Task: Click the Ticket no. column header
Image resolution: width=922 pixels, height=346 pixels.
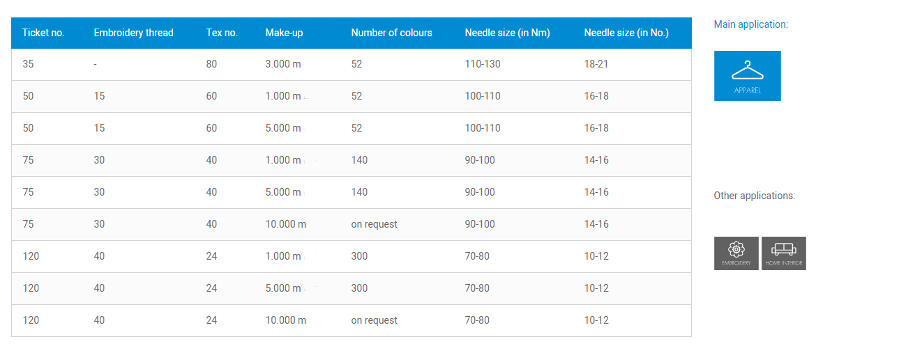Action: (43, 33)
